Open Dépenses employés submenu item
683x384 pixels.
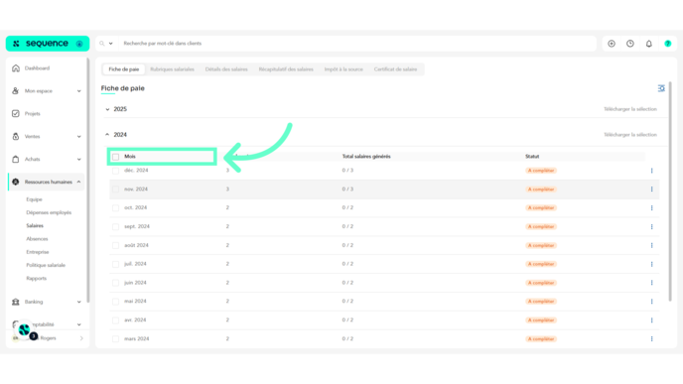click(x=49, y=212)
